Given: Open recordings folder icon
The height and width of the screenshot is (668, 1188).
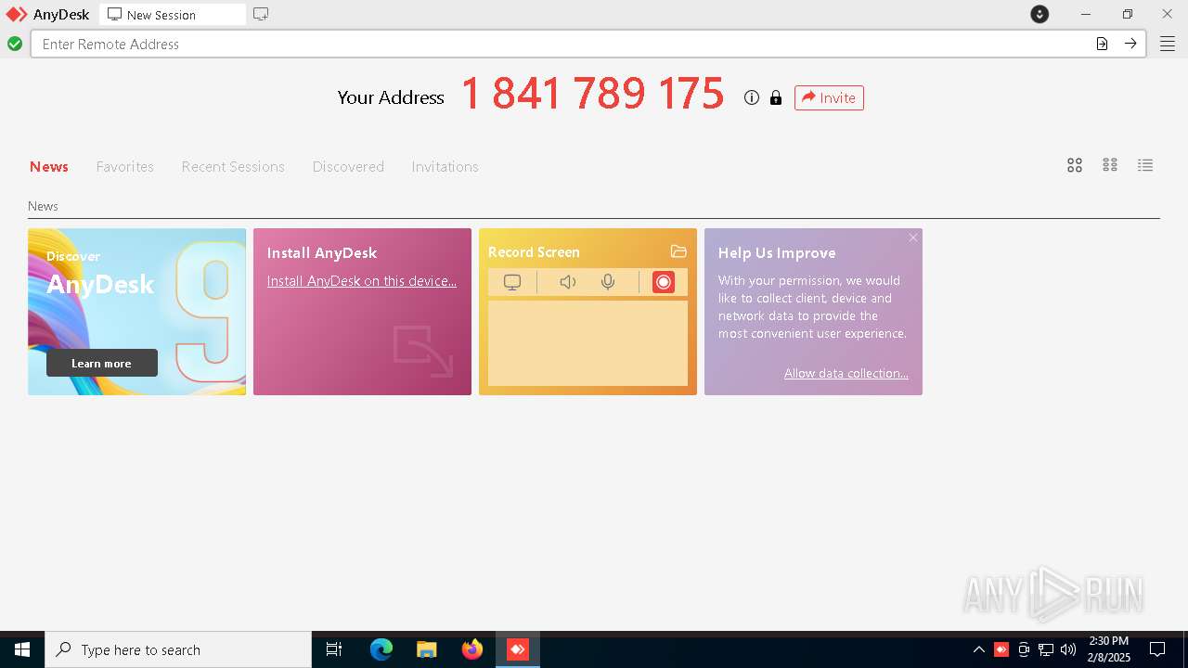Looking at the screenshot, I should [x=678, y=251].
